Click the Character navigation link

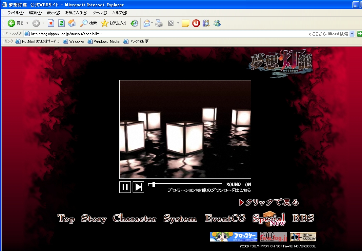click(134, 219)
